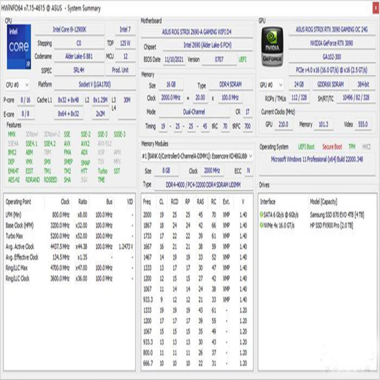Click the AVX2 feature indicator
This screenshot has height=380, width=380.
tap(85, 143)
